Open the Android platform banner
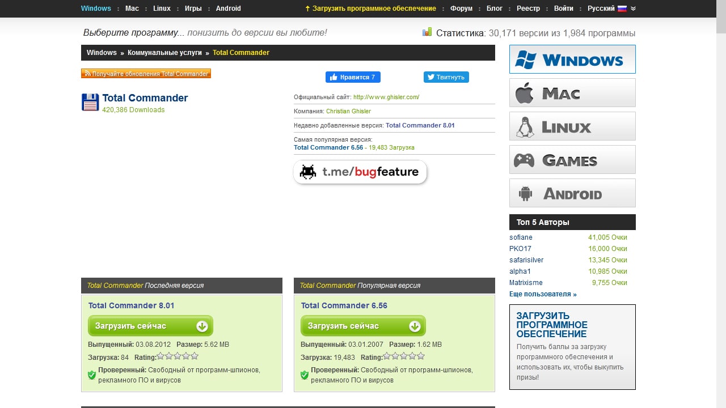Image resolution: width=726 pixels, height=408 pixels. pyautogui.click(x=572, y=193)
